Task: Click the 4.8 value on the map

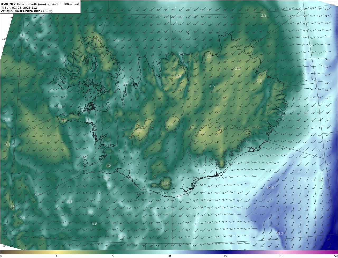Action: tap(95, 224)
